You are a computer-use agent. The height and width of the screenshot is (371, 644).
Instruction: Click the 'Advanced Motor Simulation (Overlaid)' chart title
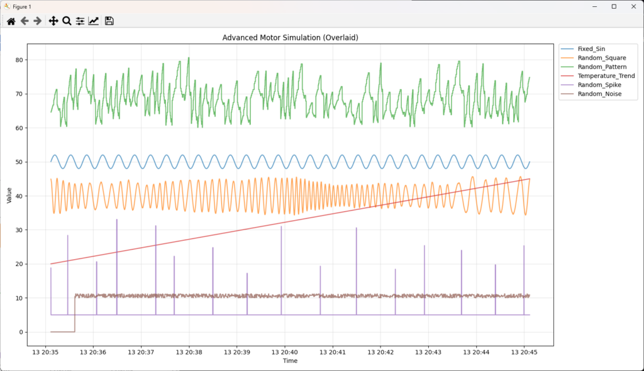click(290, 38)
